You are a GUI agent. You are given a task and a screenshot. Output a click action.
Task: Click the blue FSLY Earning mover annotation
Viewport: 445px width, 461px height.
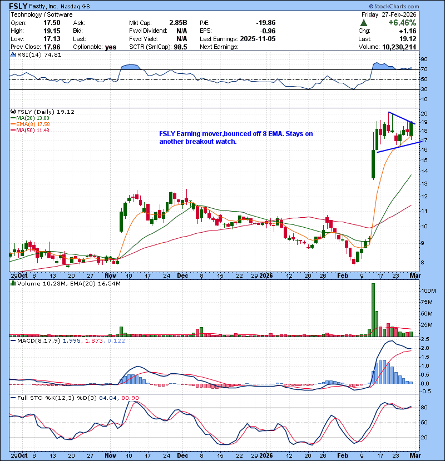[236, 138]
